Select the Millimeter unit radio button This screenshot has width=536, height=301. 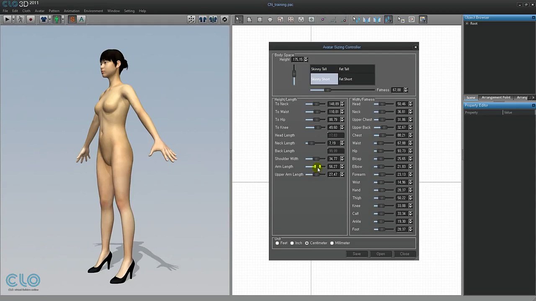pos(332,243)
